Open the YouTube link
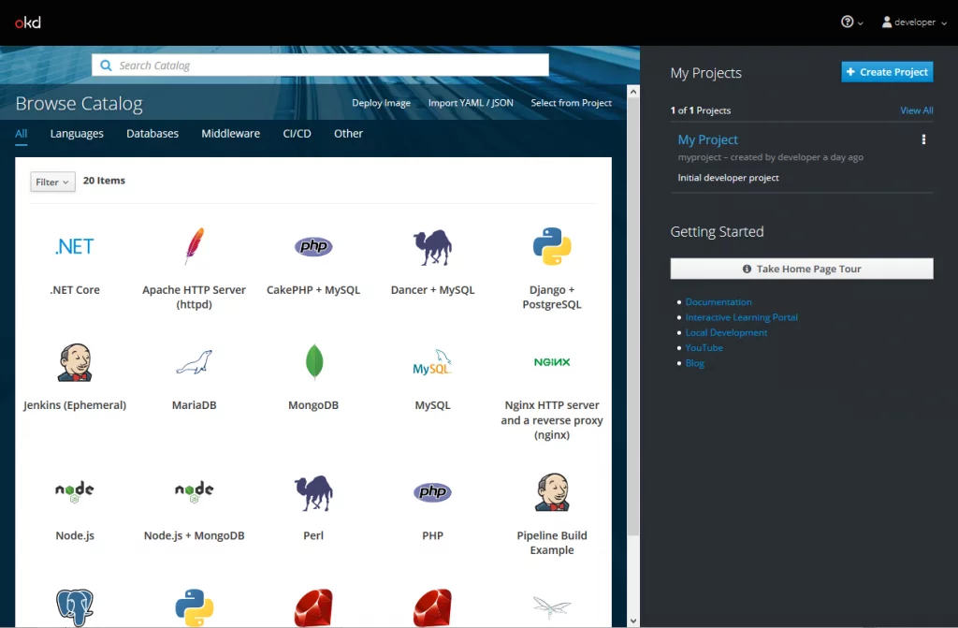 click(704, 348)
